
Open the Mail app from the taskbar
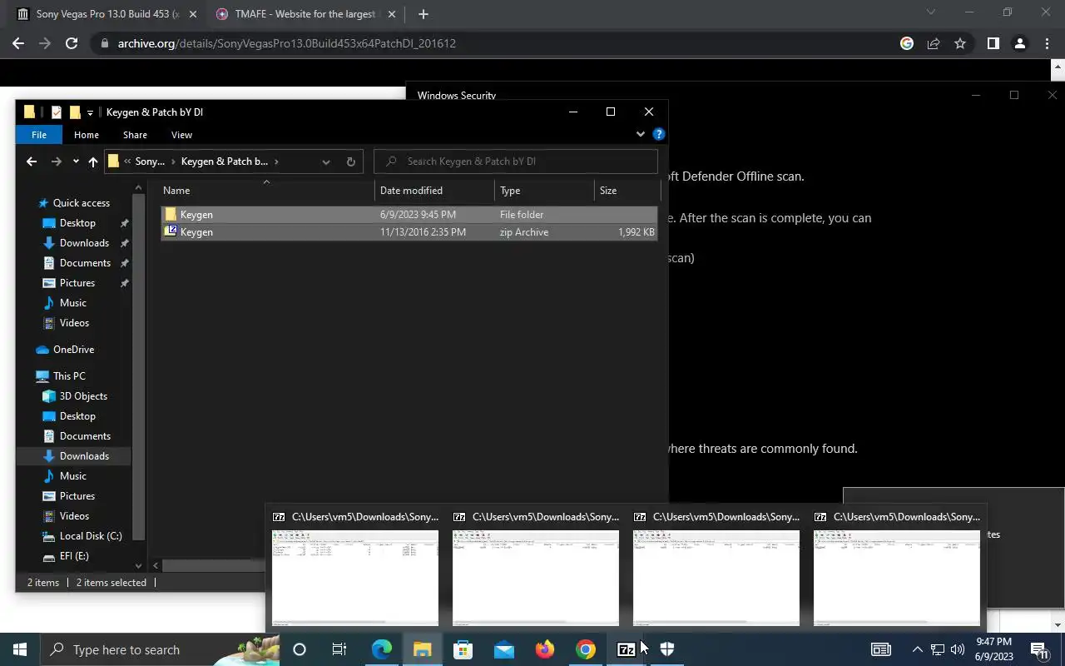504,649
